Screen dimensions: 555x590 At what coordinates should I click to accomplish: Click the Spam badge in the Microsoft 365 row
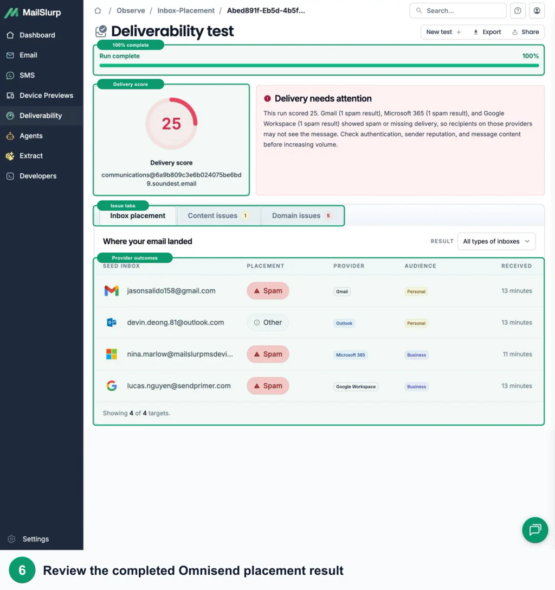[x=268, y=354]
